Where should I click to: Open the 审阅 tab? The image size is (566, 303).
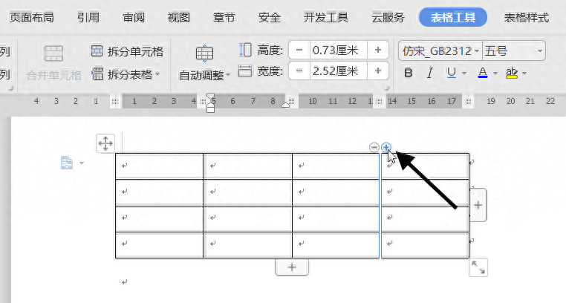point(134,17)
